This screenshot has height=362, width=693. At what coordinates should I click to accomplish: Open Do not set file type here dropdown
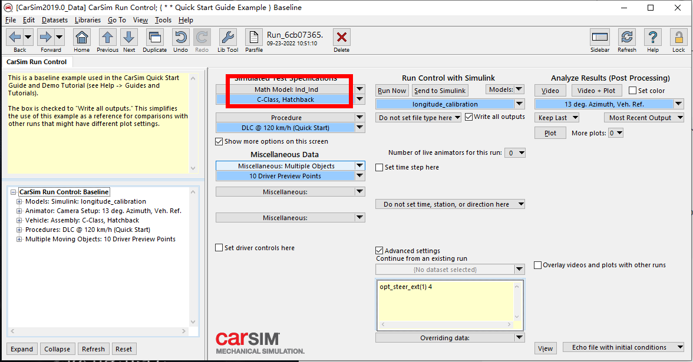tap(418, 118)
